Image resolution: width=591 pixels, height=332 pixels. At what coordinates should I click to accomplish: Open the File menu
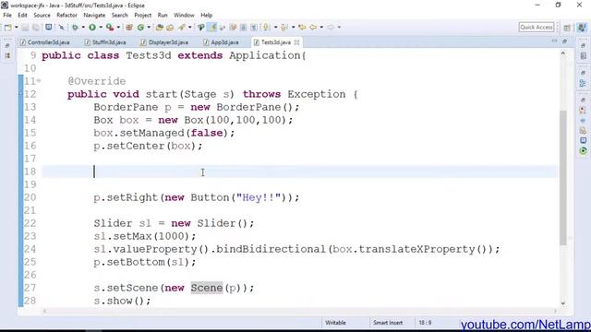tap(7, 15)
